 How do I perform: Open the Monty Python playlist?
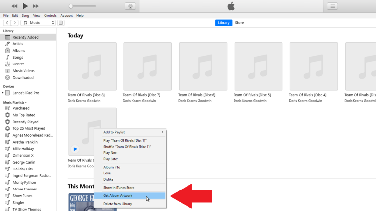click(x=24, y=182)
